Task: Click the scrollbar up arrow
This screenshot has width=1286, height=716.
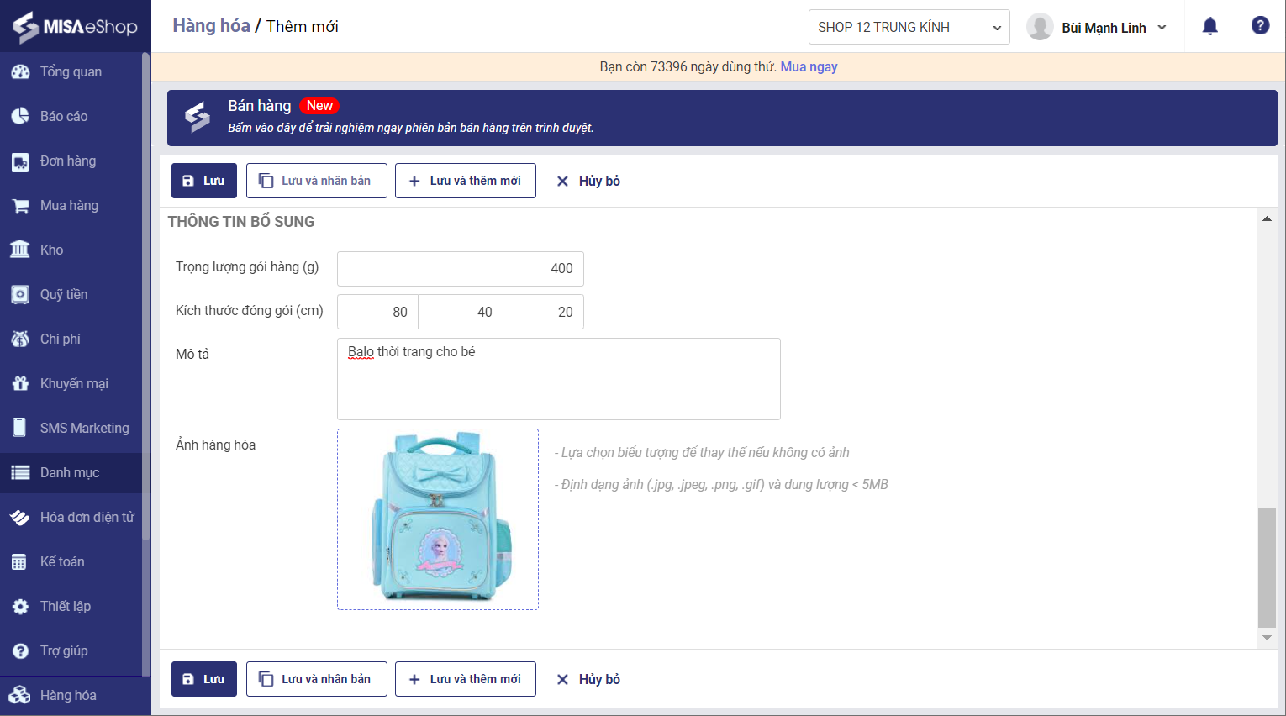Action: [1267, 218]
